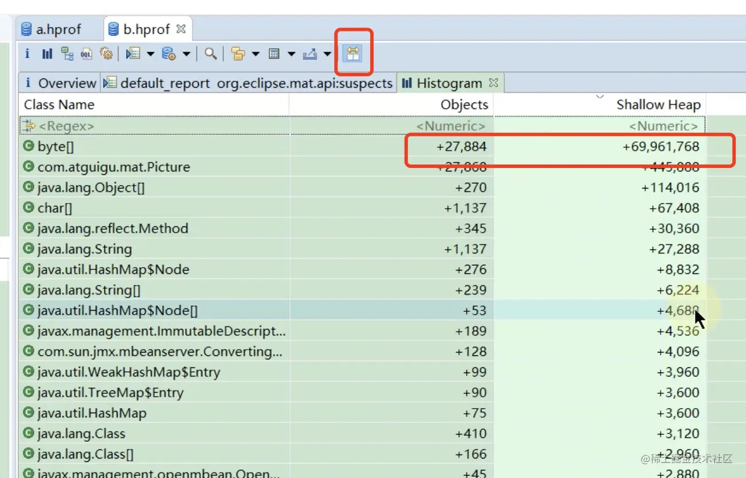The height and width of the screenshot is (478, 746).
Task: Toggle compare to another heap dump
Action: point(353,54)
